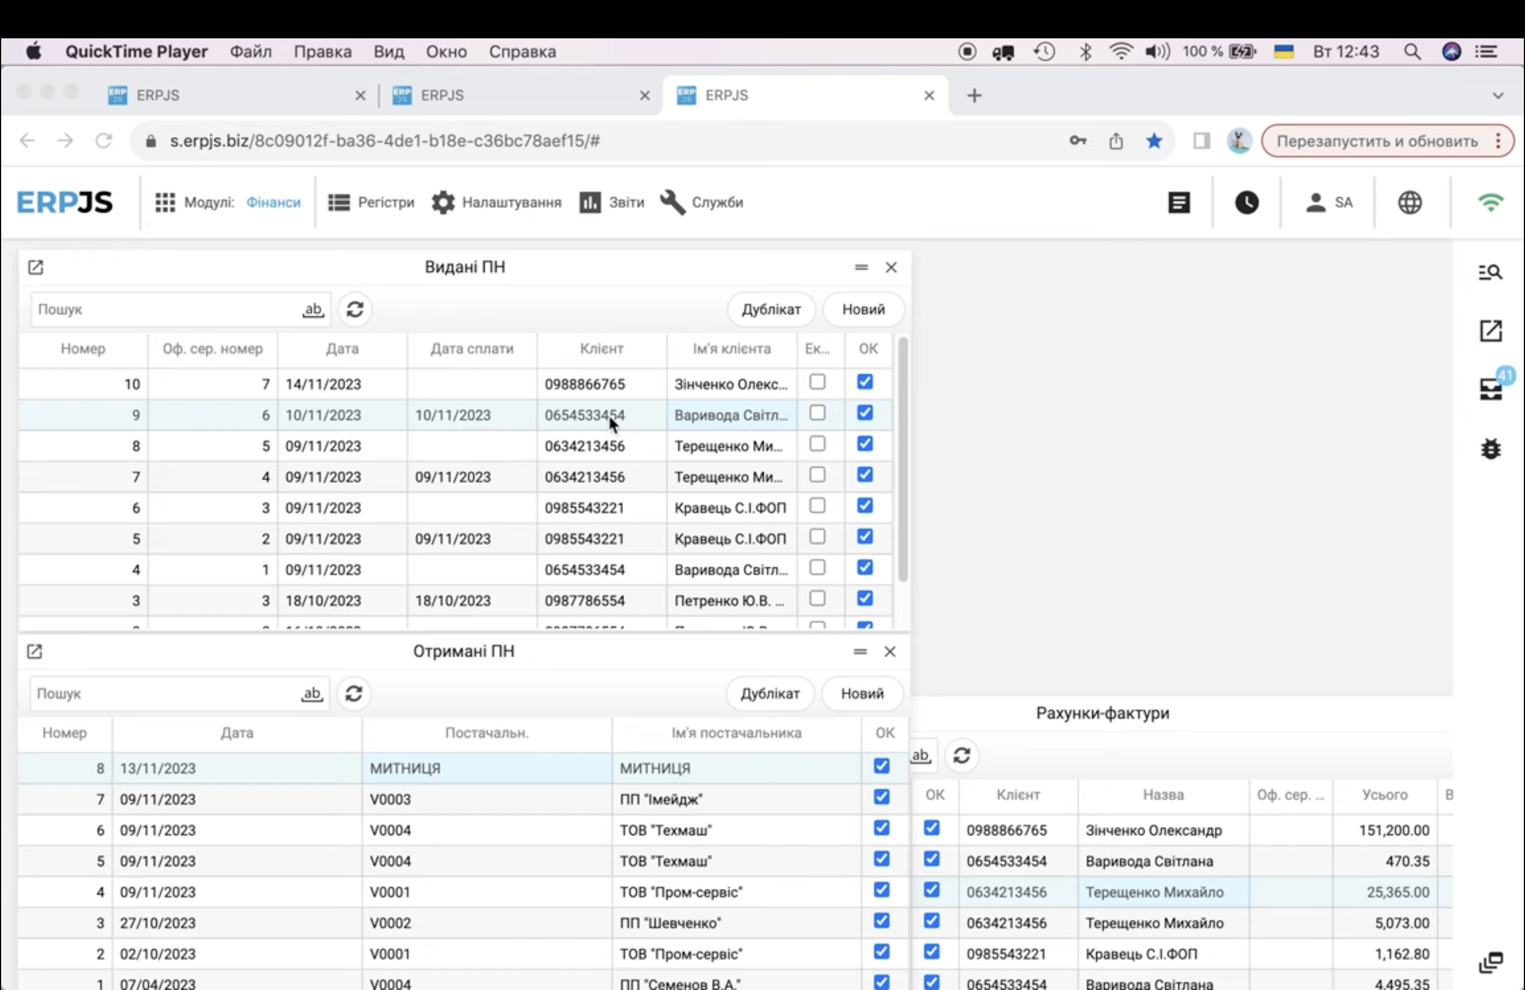Toggle OK checkbox for ПП "Шевченко" row
1525x990 pixels.
tap(881, 921)
